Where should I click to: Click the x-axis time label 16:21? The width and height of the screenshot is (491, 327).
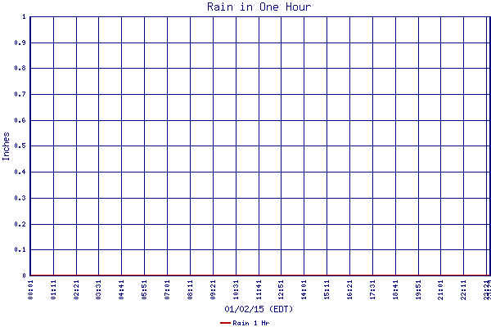click(349, 289)
